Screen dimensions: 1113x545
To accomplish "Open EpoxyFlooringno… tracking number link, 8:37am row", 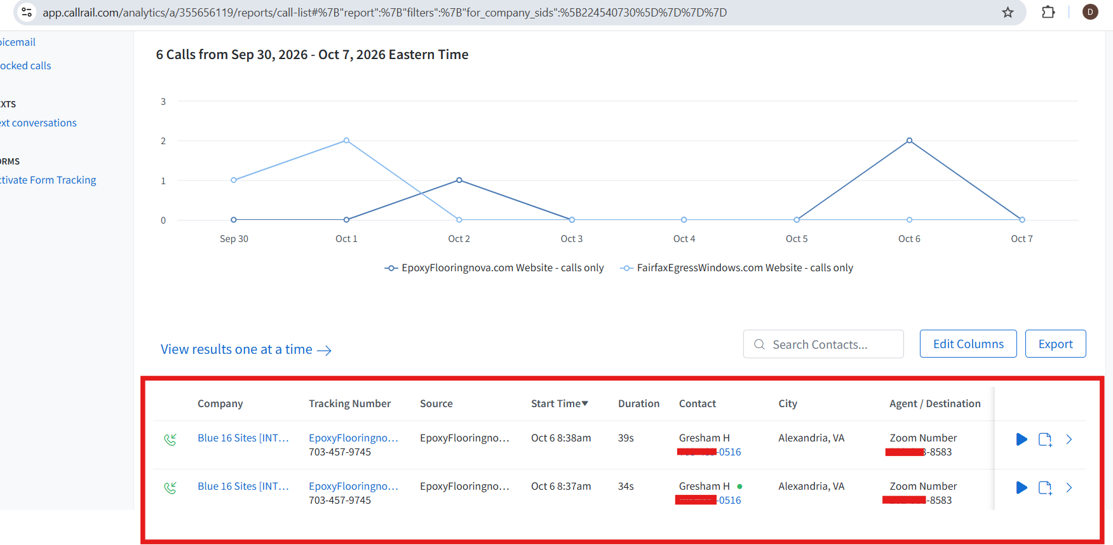I will pyautogui.click(x=354, y=486).
